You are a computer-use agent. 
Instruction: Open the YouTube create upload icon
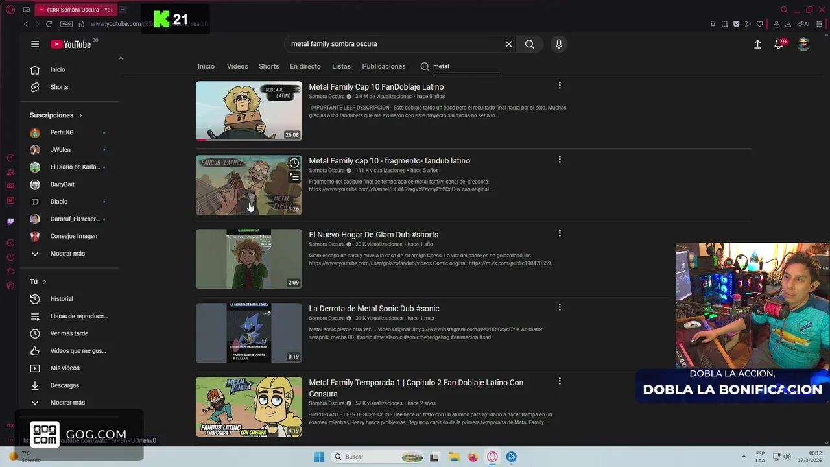pyautogui.click(x=757, y=44)
